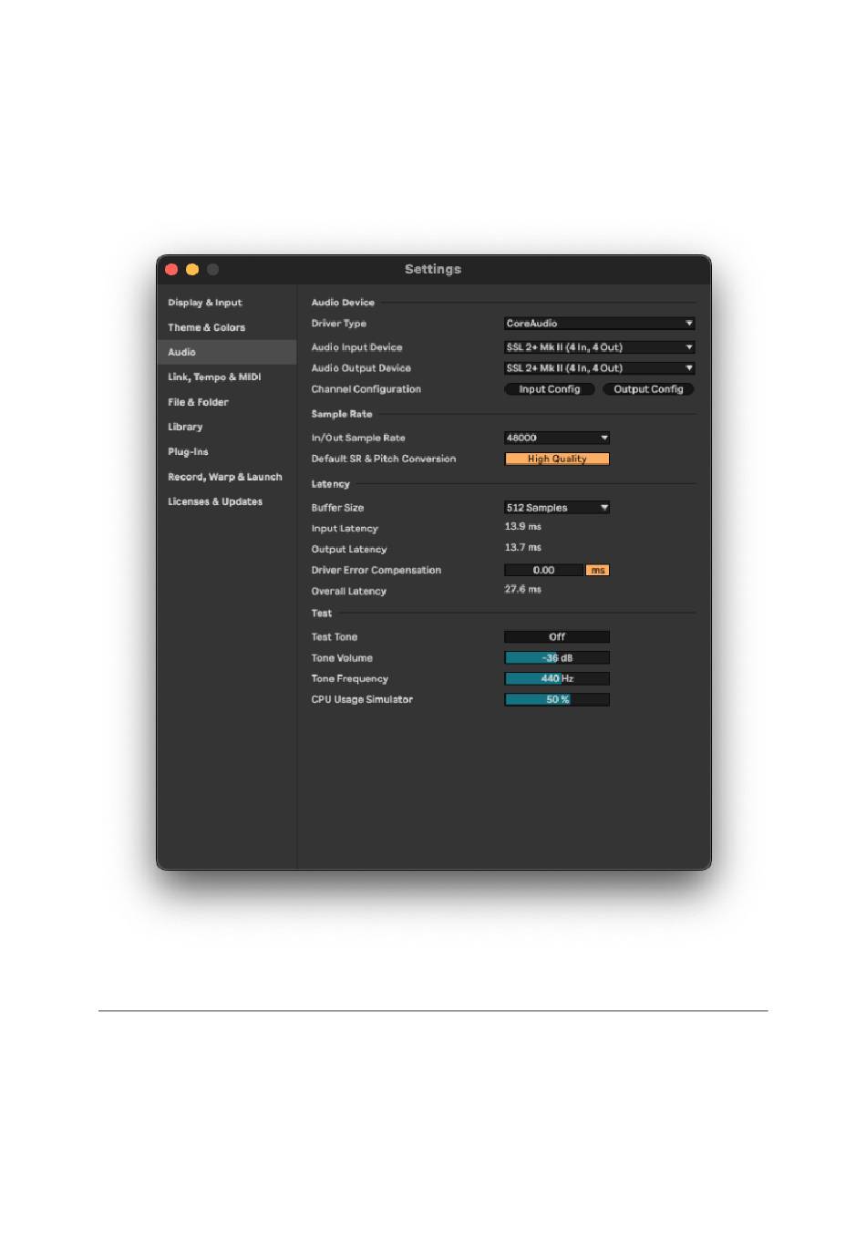The image size is (866, 1249).
Task: Turn on the Test Tone toggle
Action: [x=557, y=637]
